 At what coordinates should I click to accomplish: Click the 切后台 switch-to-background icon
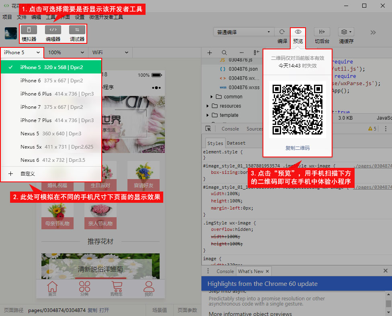pos(322,32)
